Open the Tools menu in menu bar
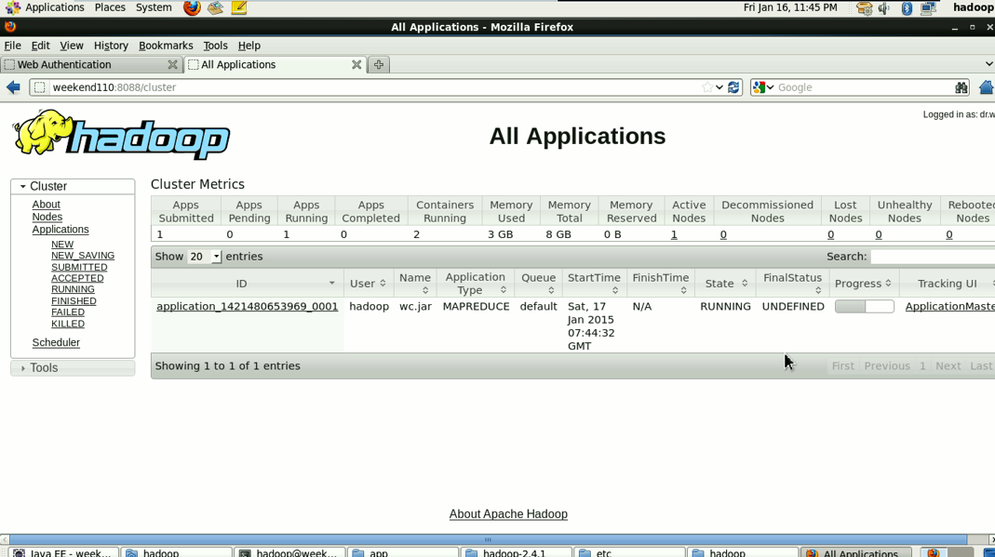Image resolution: width=995 pixels, height=557 pixels. click(215, 46)
